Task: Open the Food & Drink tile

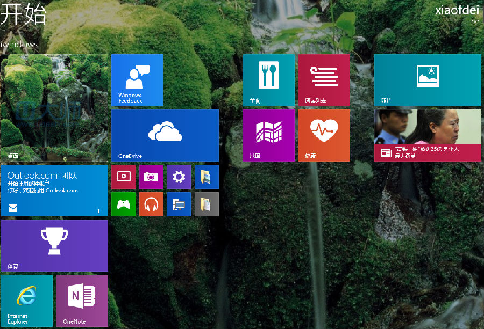Action: pos(268,80)
